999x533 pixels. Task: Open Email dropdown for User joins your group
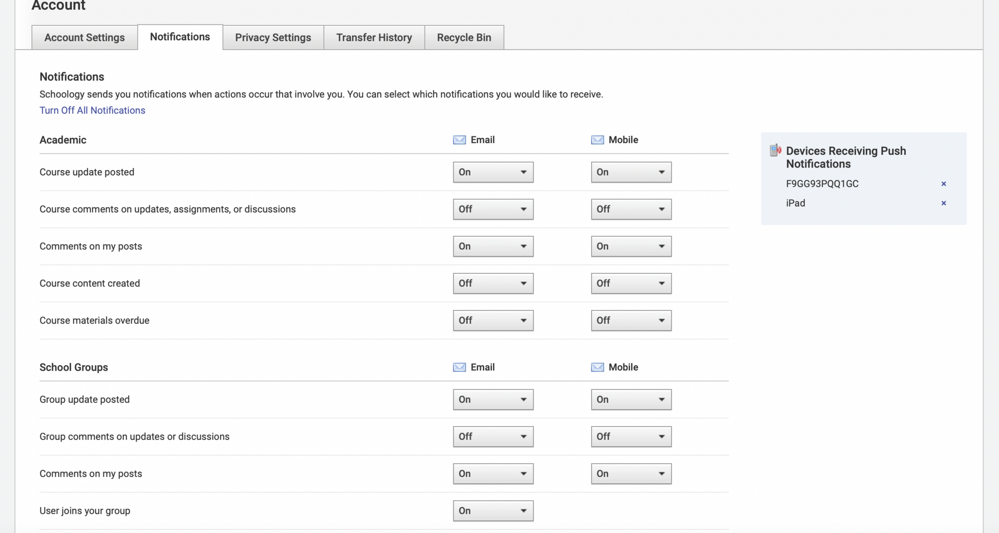tap(493, 511)
